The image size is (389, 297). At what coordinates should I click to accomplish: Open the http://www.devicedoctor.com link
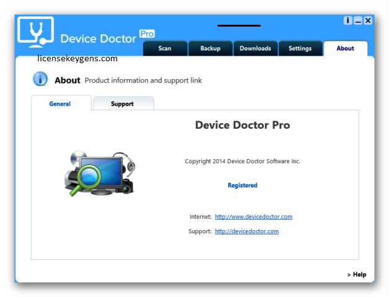coord(253,217)
